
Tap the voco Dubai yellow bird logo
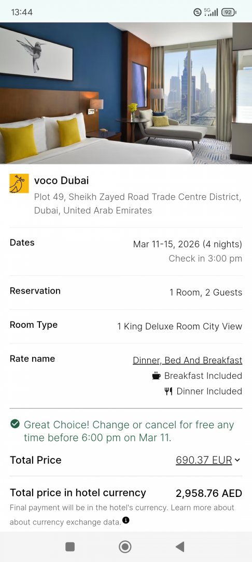19,184
